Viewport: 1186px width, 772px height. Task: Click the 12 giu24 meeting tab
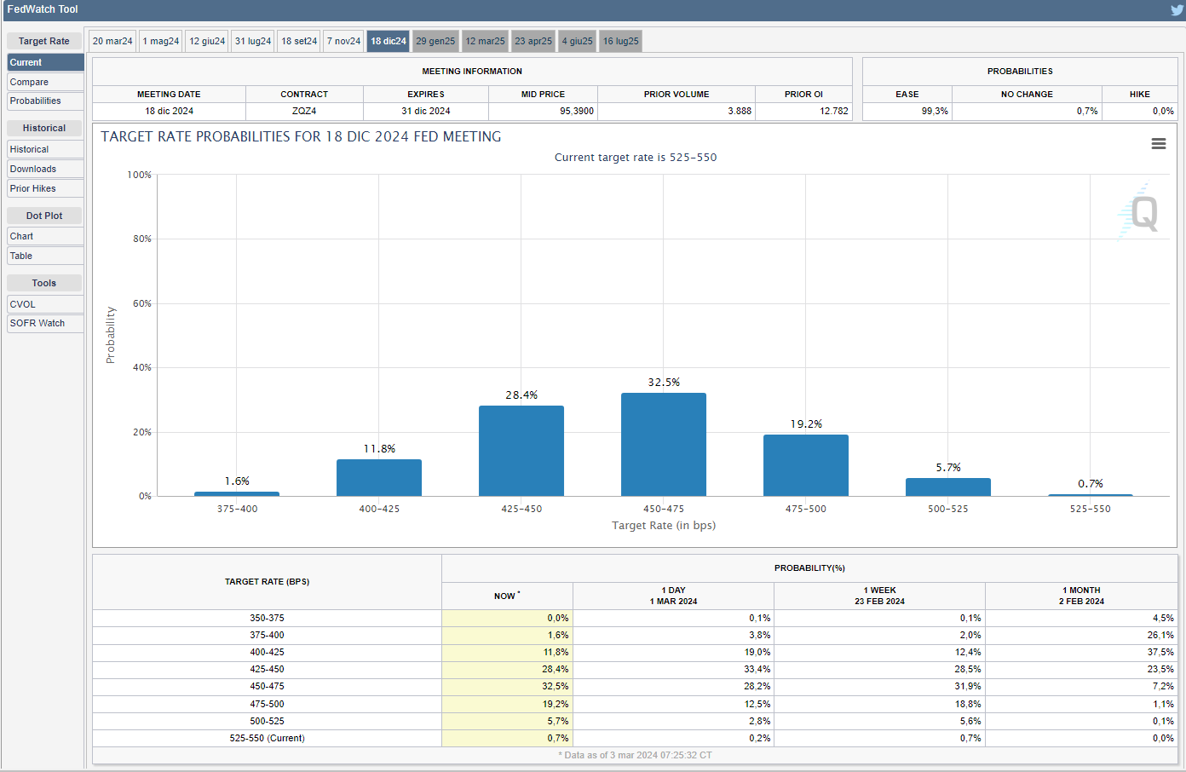(x=207, y=41)
